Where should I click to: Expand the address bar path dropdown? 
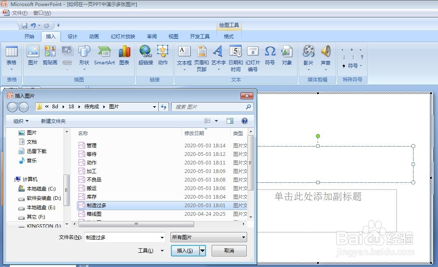[154, 107]
